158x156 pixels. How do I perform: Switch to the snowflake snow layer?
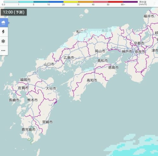pyautogui.click(x=3, y=41)
